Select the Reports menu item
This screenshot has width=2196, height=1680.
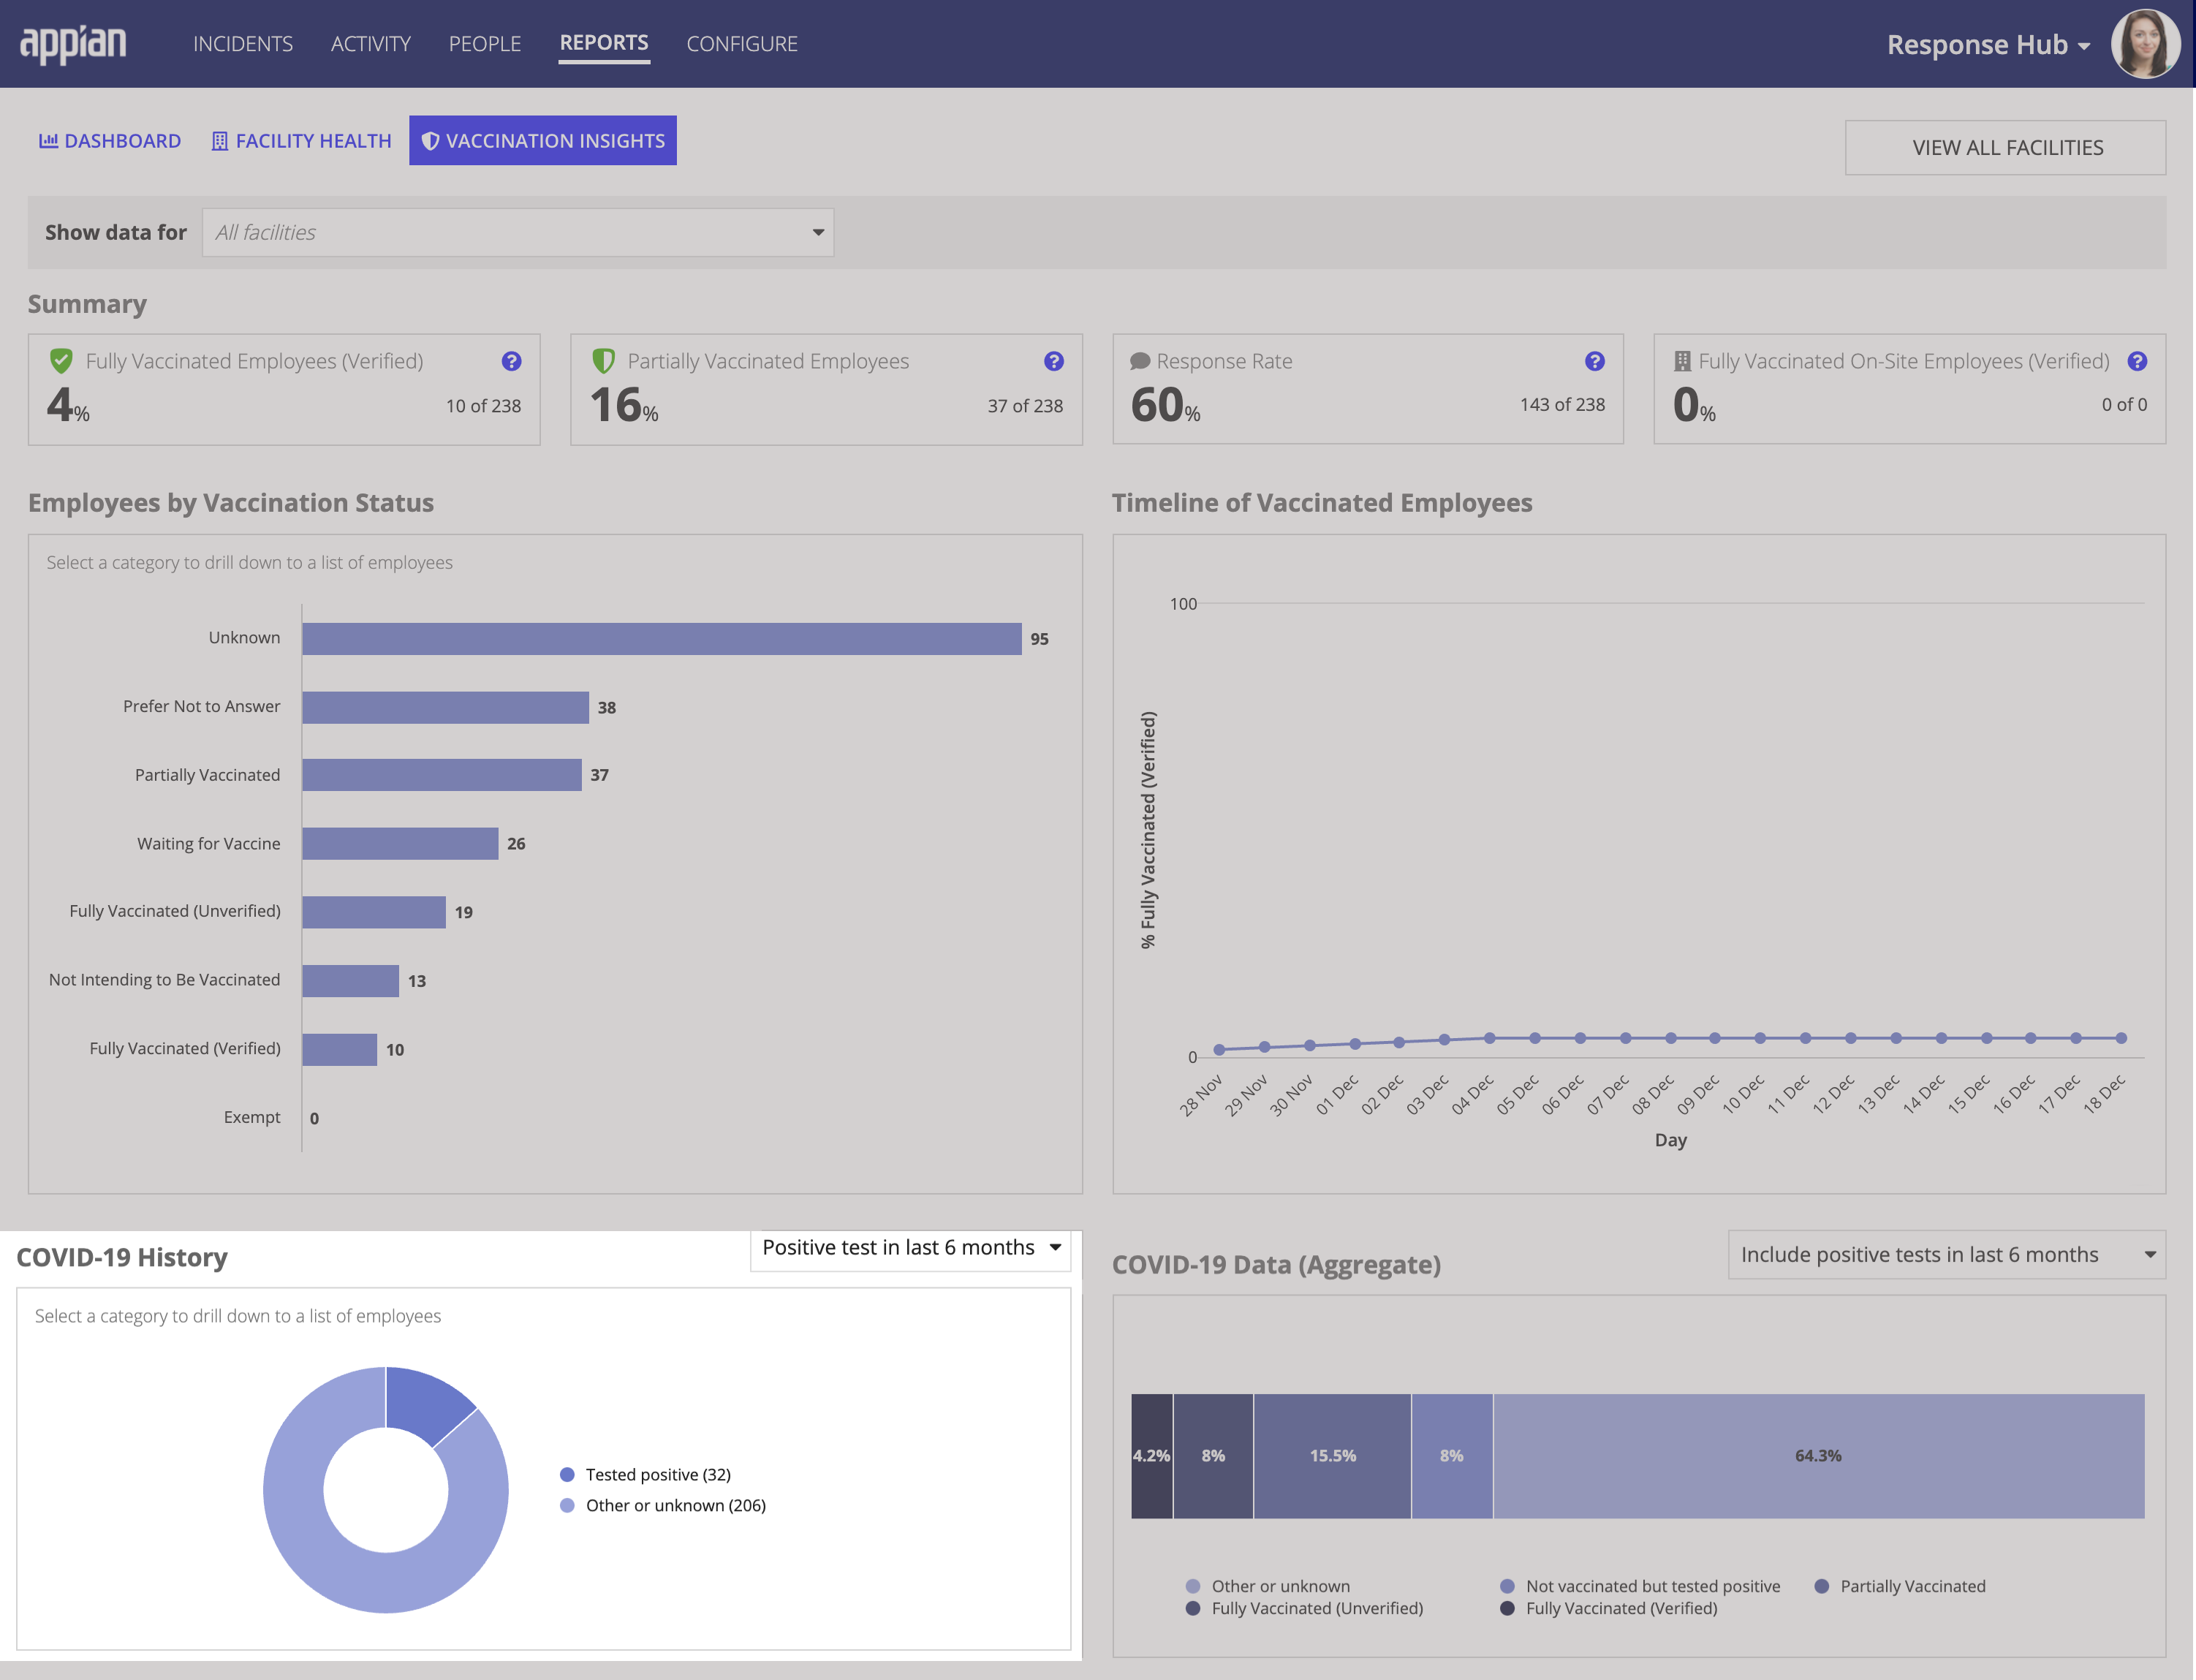click(604, 43)
